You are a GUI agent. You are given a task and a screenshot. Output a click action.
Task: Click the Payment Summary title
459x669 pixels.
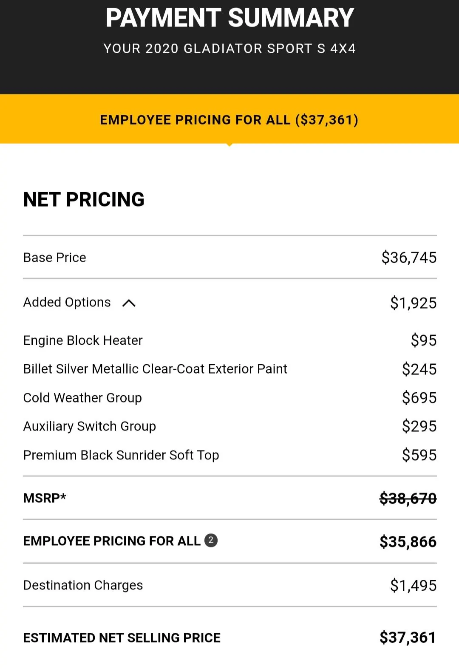coord(230,18)
